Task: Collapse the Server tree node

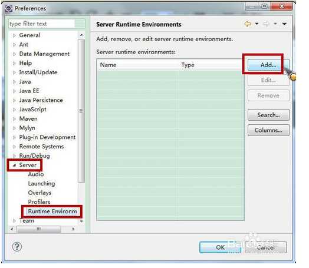Action: click(x=14, y=166)
